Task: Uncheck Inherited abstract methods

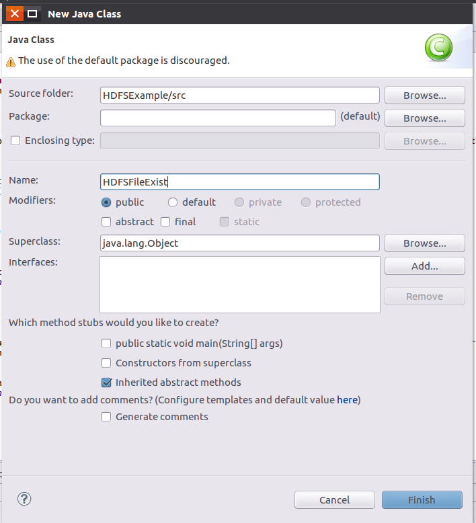Action: (x=106, y=383)
